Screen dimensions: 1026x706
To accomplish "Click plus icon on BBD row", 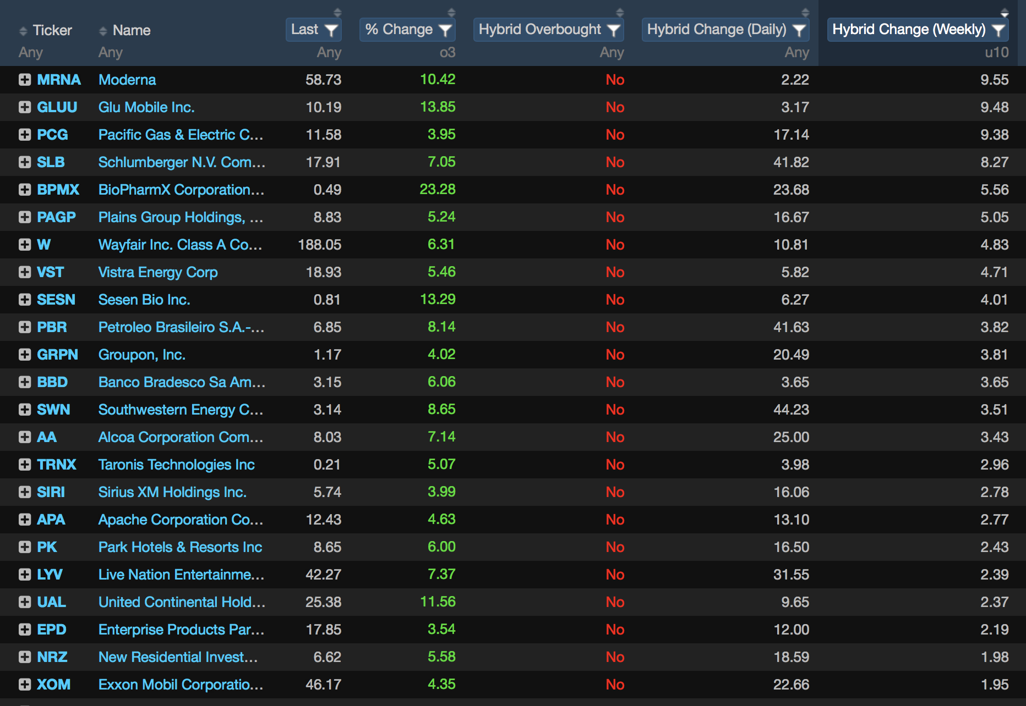I will (24, 382).
